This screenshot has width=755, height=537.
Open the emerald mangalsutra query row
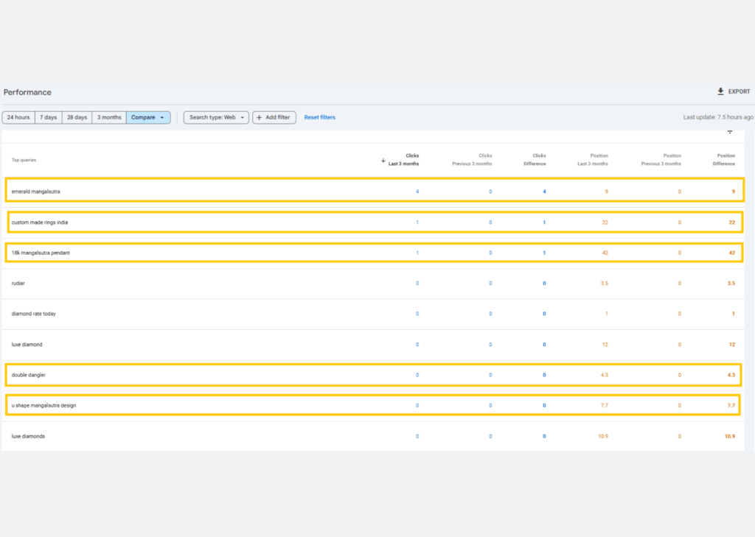point(36,192)
